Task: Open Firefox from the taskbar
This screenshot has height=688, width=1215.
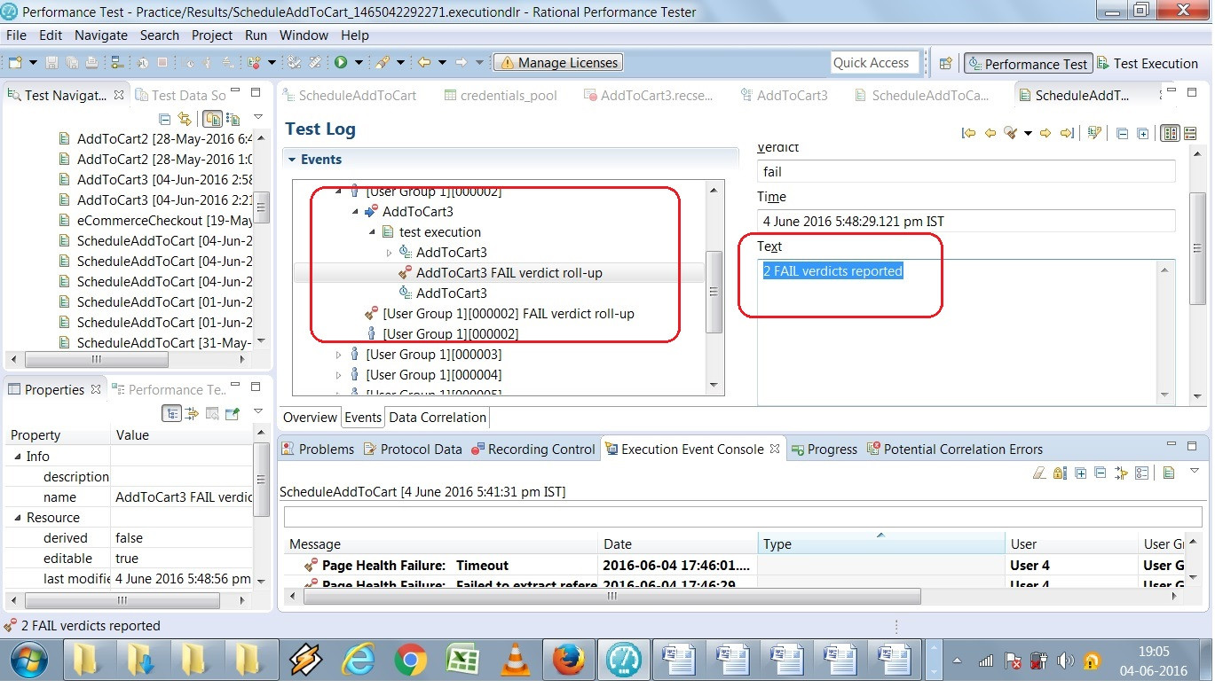Action: point(568,661)
